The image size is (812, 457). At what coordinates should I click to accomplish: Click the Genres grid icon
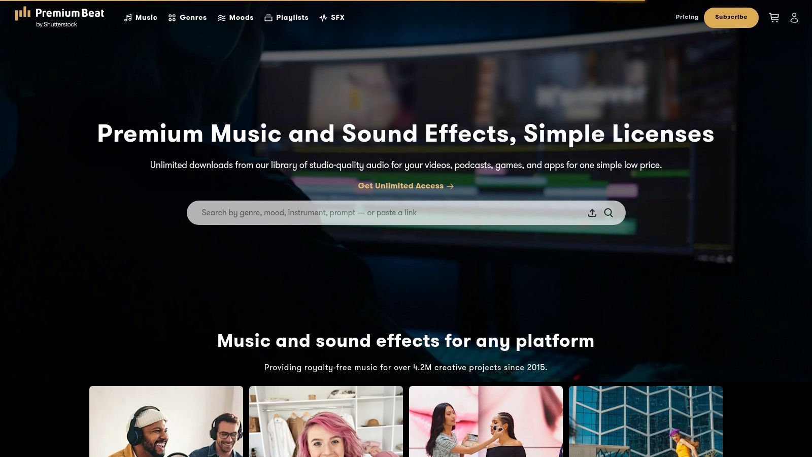[x=172, y=17]
